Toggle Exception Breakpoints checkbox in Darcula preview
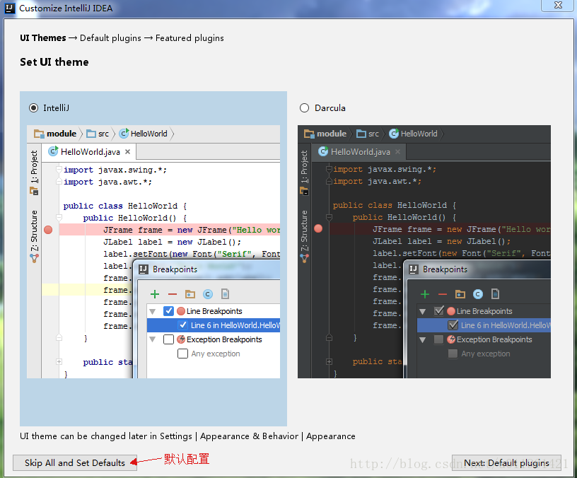Viewport: 577px width, 478px height. pyautogui.click(x=438, y=339)
